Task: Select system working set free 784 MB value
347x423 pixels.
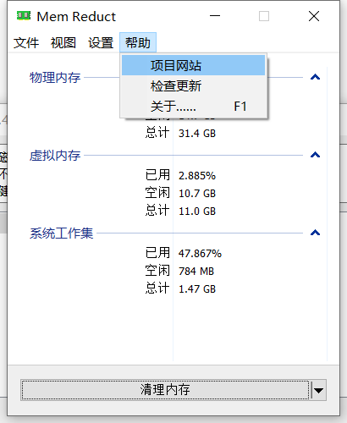Action: [x=196, y=272]
